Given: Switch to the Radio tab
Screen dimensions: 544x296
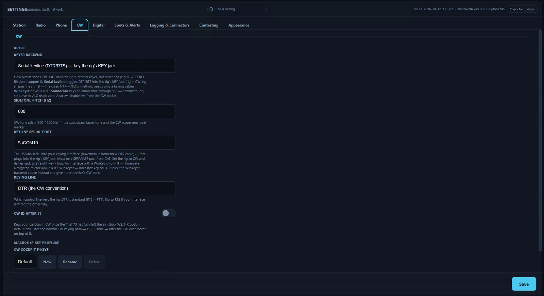Looking at the screenshot, I should pos(40,25).
